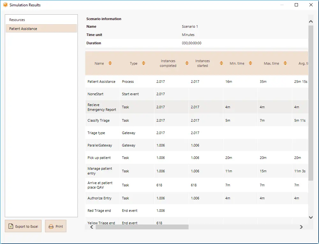Click Manage patient entry row name
Viewport: 319px width, 244px height.
(100, 171)
